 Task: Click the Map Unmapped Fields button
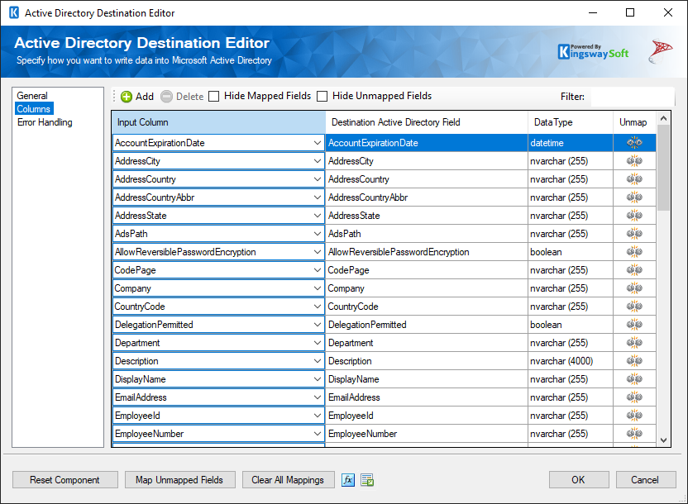click(x=179, y=480)
